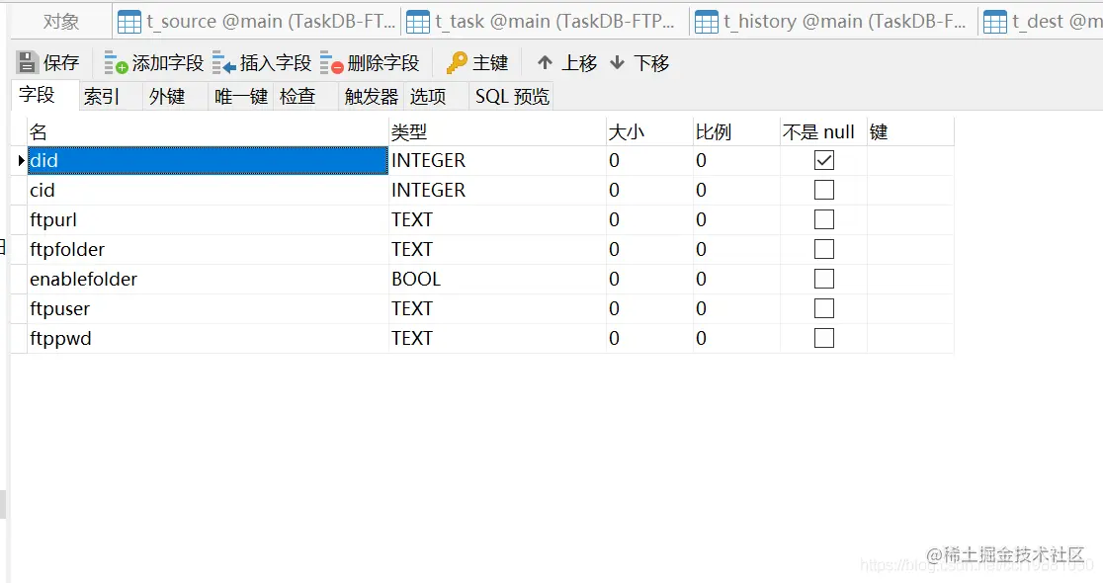The image size is (1103, 583).
Task: Click the TEXT type cell for ftpfolder
Action: [x=497, y=249]
